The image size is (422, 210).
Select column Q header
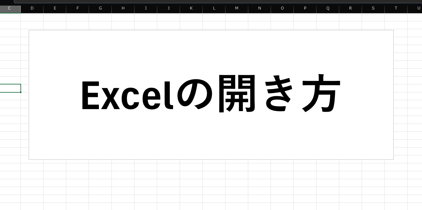click(328, 9)
